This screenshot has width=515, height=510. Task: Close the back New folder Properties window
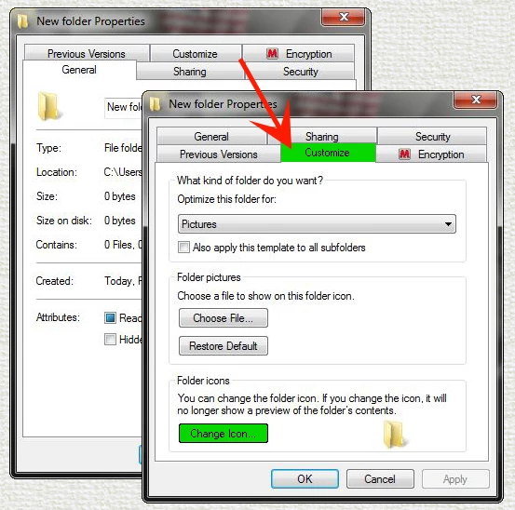tap(344, 17)
